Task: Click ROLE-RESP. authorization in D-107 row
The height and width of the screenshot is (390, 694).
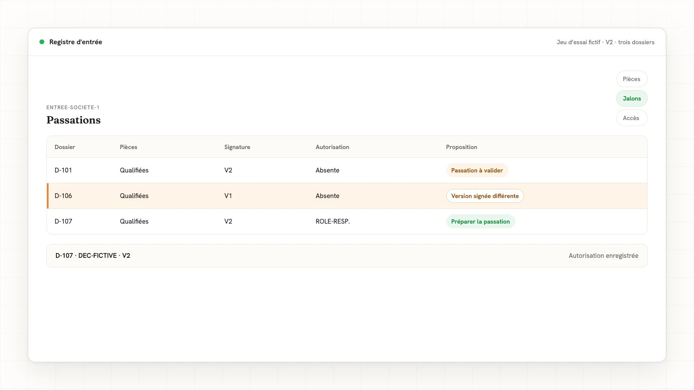Action: (x=333, y=221)
